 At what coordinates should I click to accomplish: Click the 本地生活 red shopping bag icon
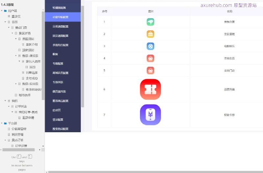click(151, 59)
